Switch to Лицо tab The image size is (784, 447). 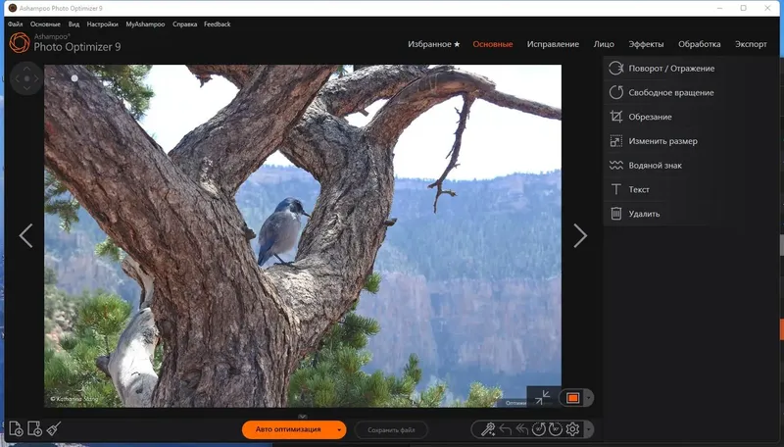604,44
